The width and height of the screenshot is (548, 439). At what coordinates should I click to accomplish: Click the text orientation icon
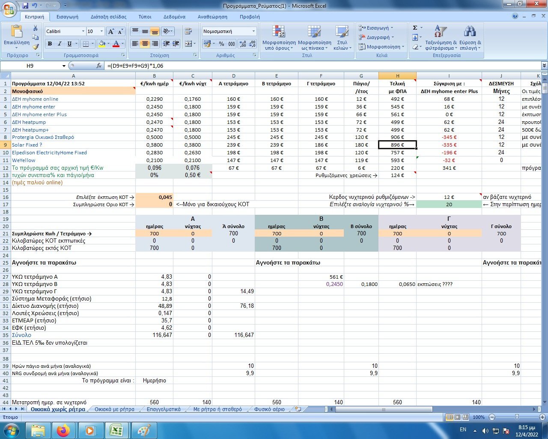[166, 31]
